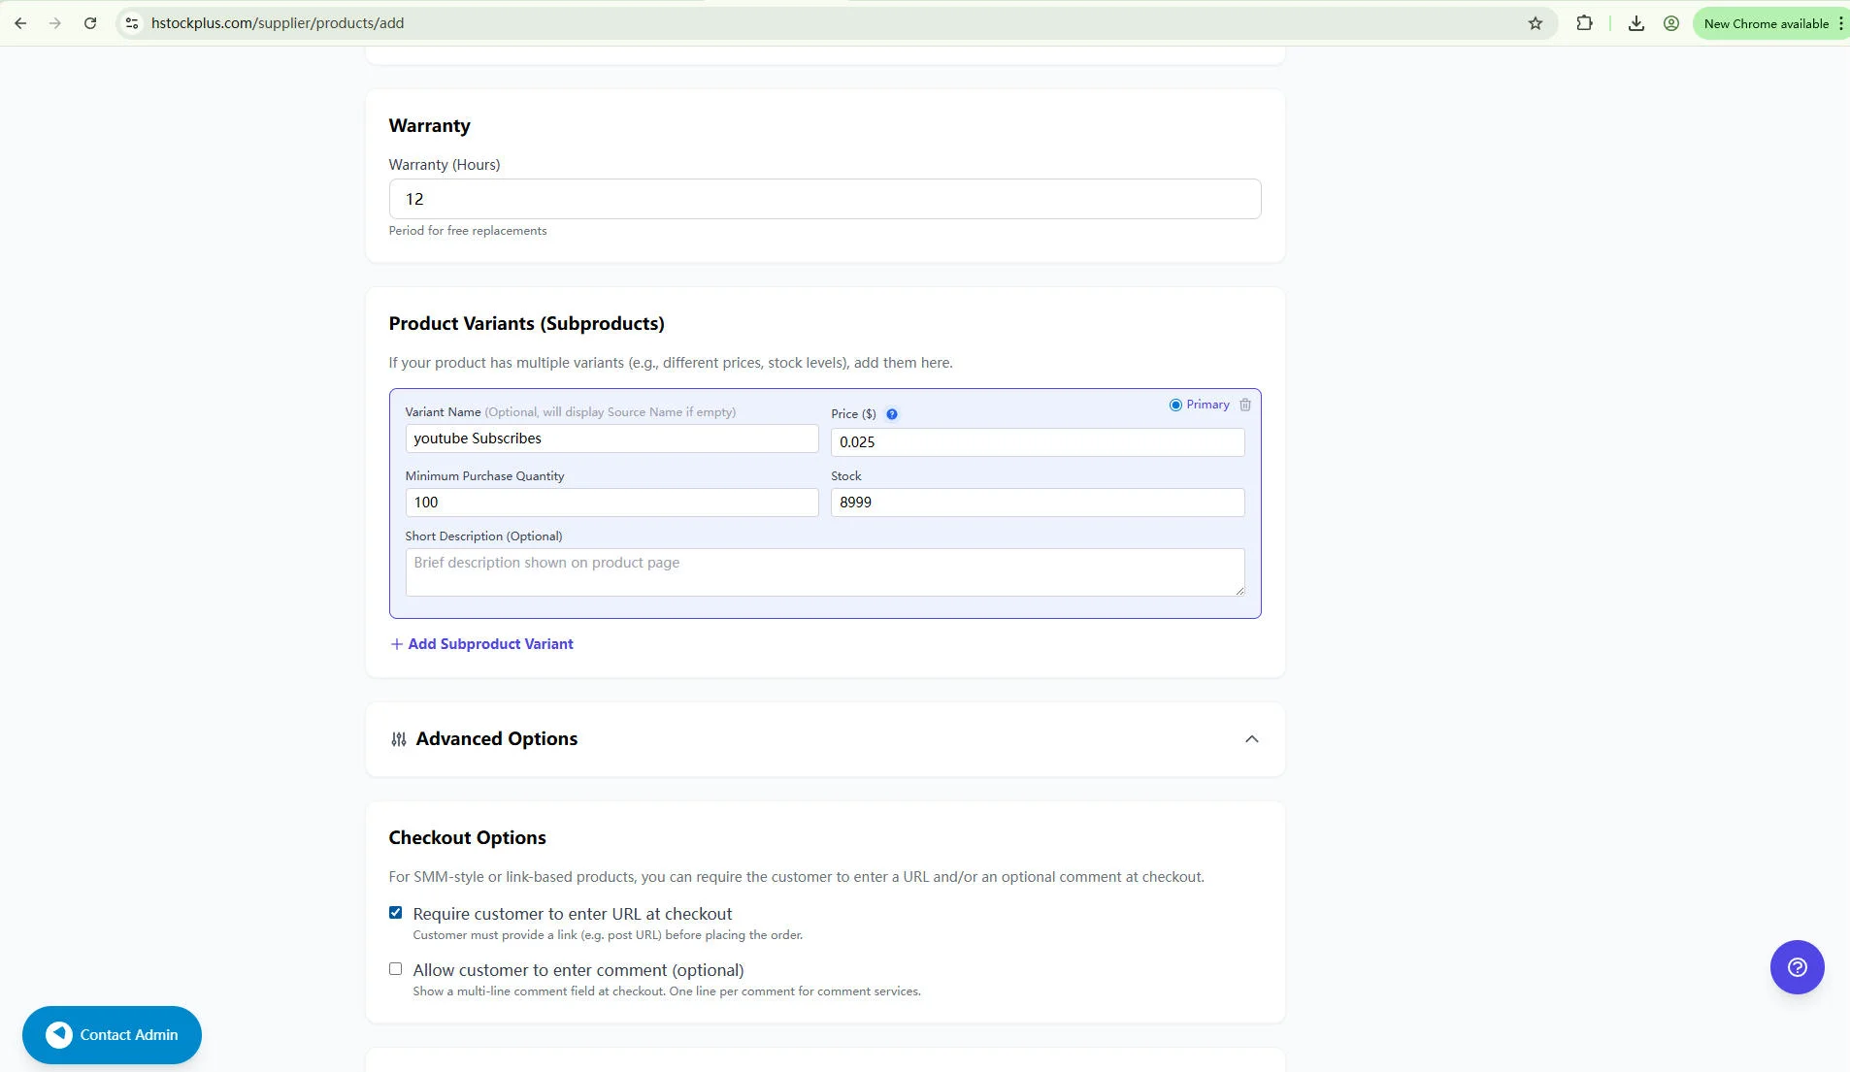The image size is (1850, 1072).
Task: Collapse the Advanced Options section
Action: coord(1251,739)
